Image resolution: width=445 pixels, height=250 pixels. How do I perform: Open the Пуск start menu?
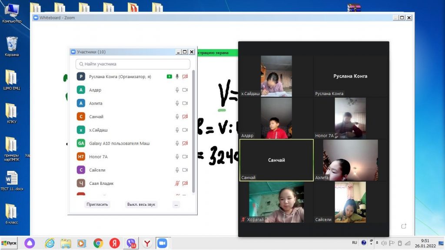coord(9,243)
